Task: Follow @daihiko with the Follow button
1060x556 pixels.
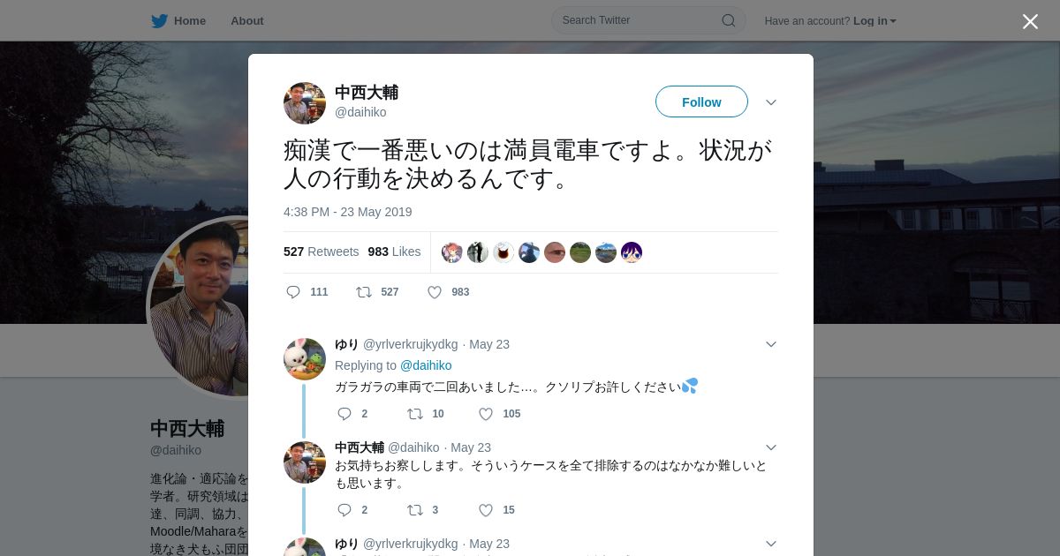Action: click(701, 101)
